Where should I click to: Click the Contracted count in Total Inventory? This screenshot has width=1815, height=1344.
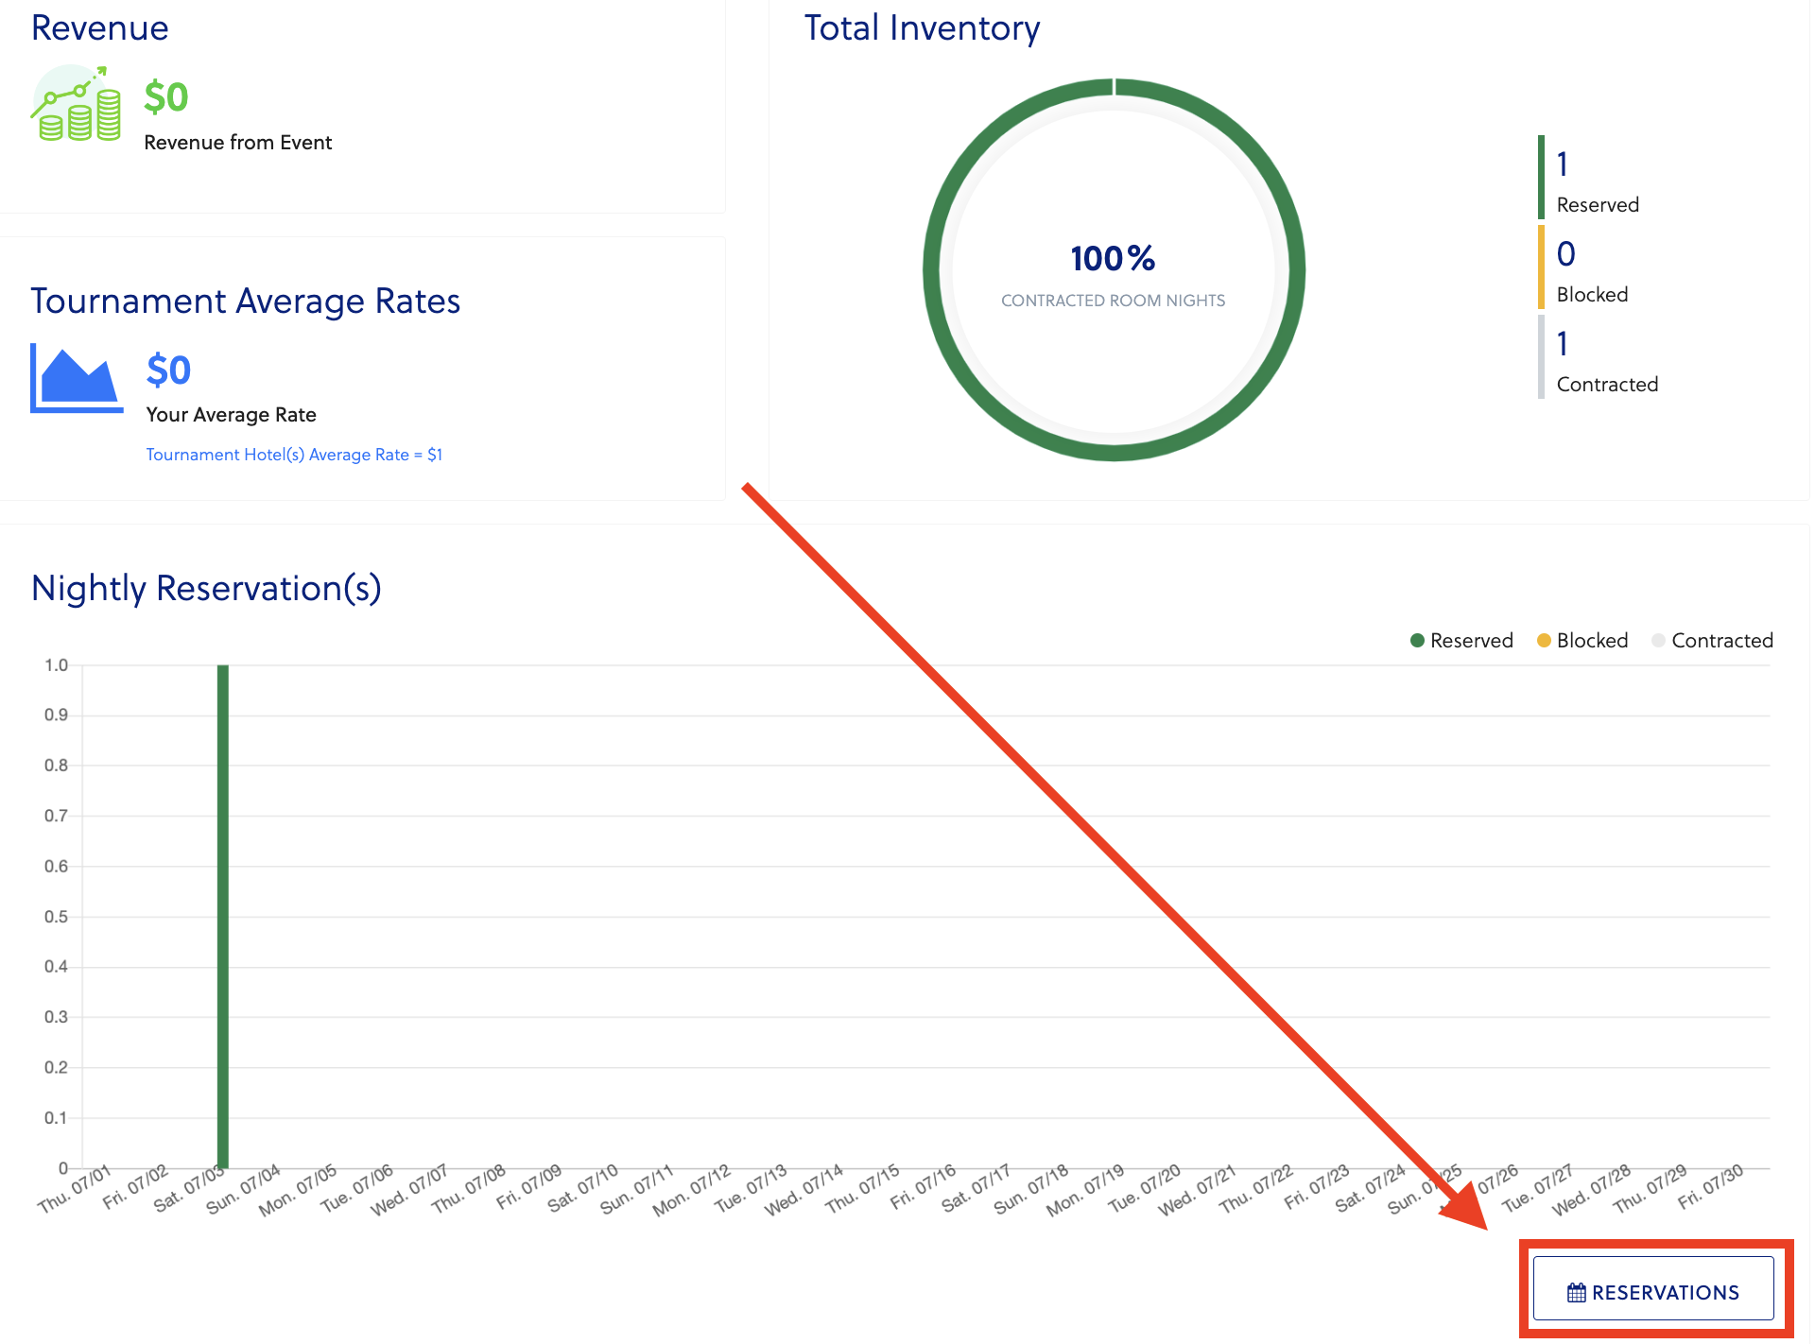pos(1564,344)
